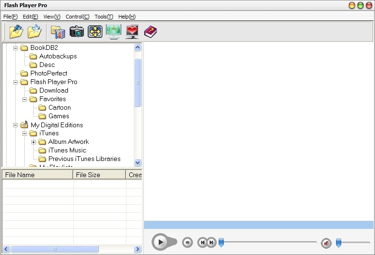The height and width of the screenshot is (255, 375).
Task: Click the folder and tools toolbar icon
Action: point(58,32)
